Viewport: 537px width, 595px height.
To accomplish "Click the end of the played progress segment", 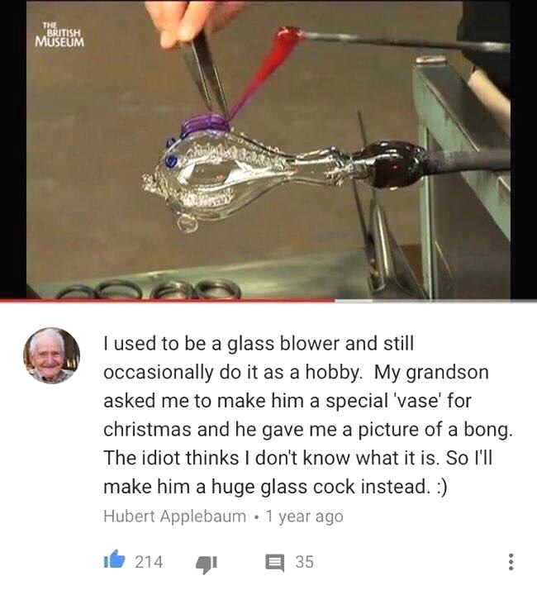I will coord(334,301).
